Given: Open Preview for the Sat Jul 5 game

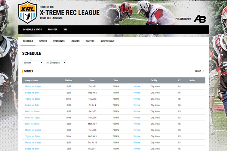Looking at the screenshot, I should click(137, 111).
